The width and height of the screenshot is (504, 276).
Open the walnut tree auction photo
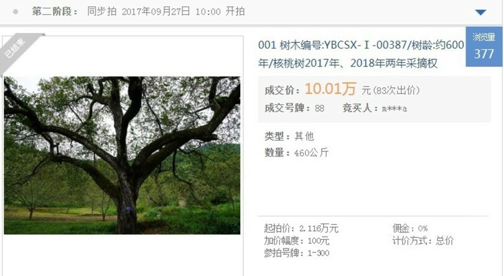[x=122, y=155]
